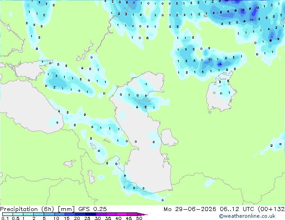Image resolution: width=285 pixels, height=220 pixels.
Task: Pick the 40–45 mm magenta swatch
Action: (x=122, y=214)
